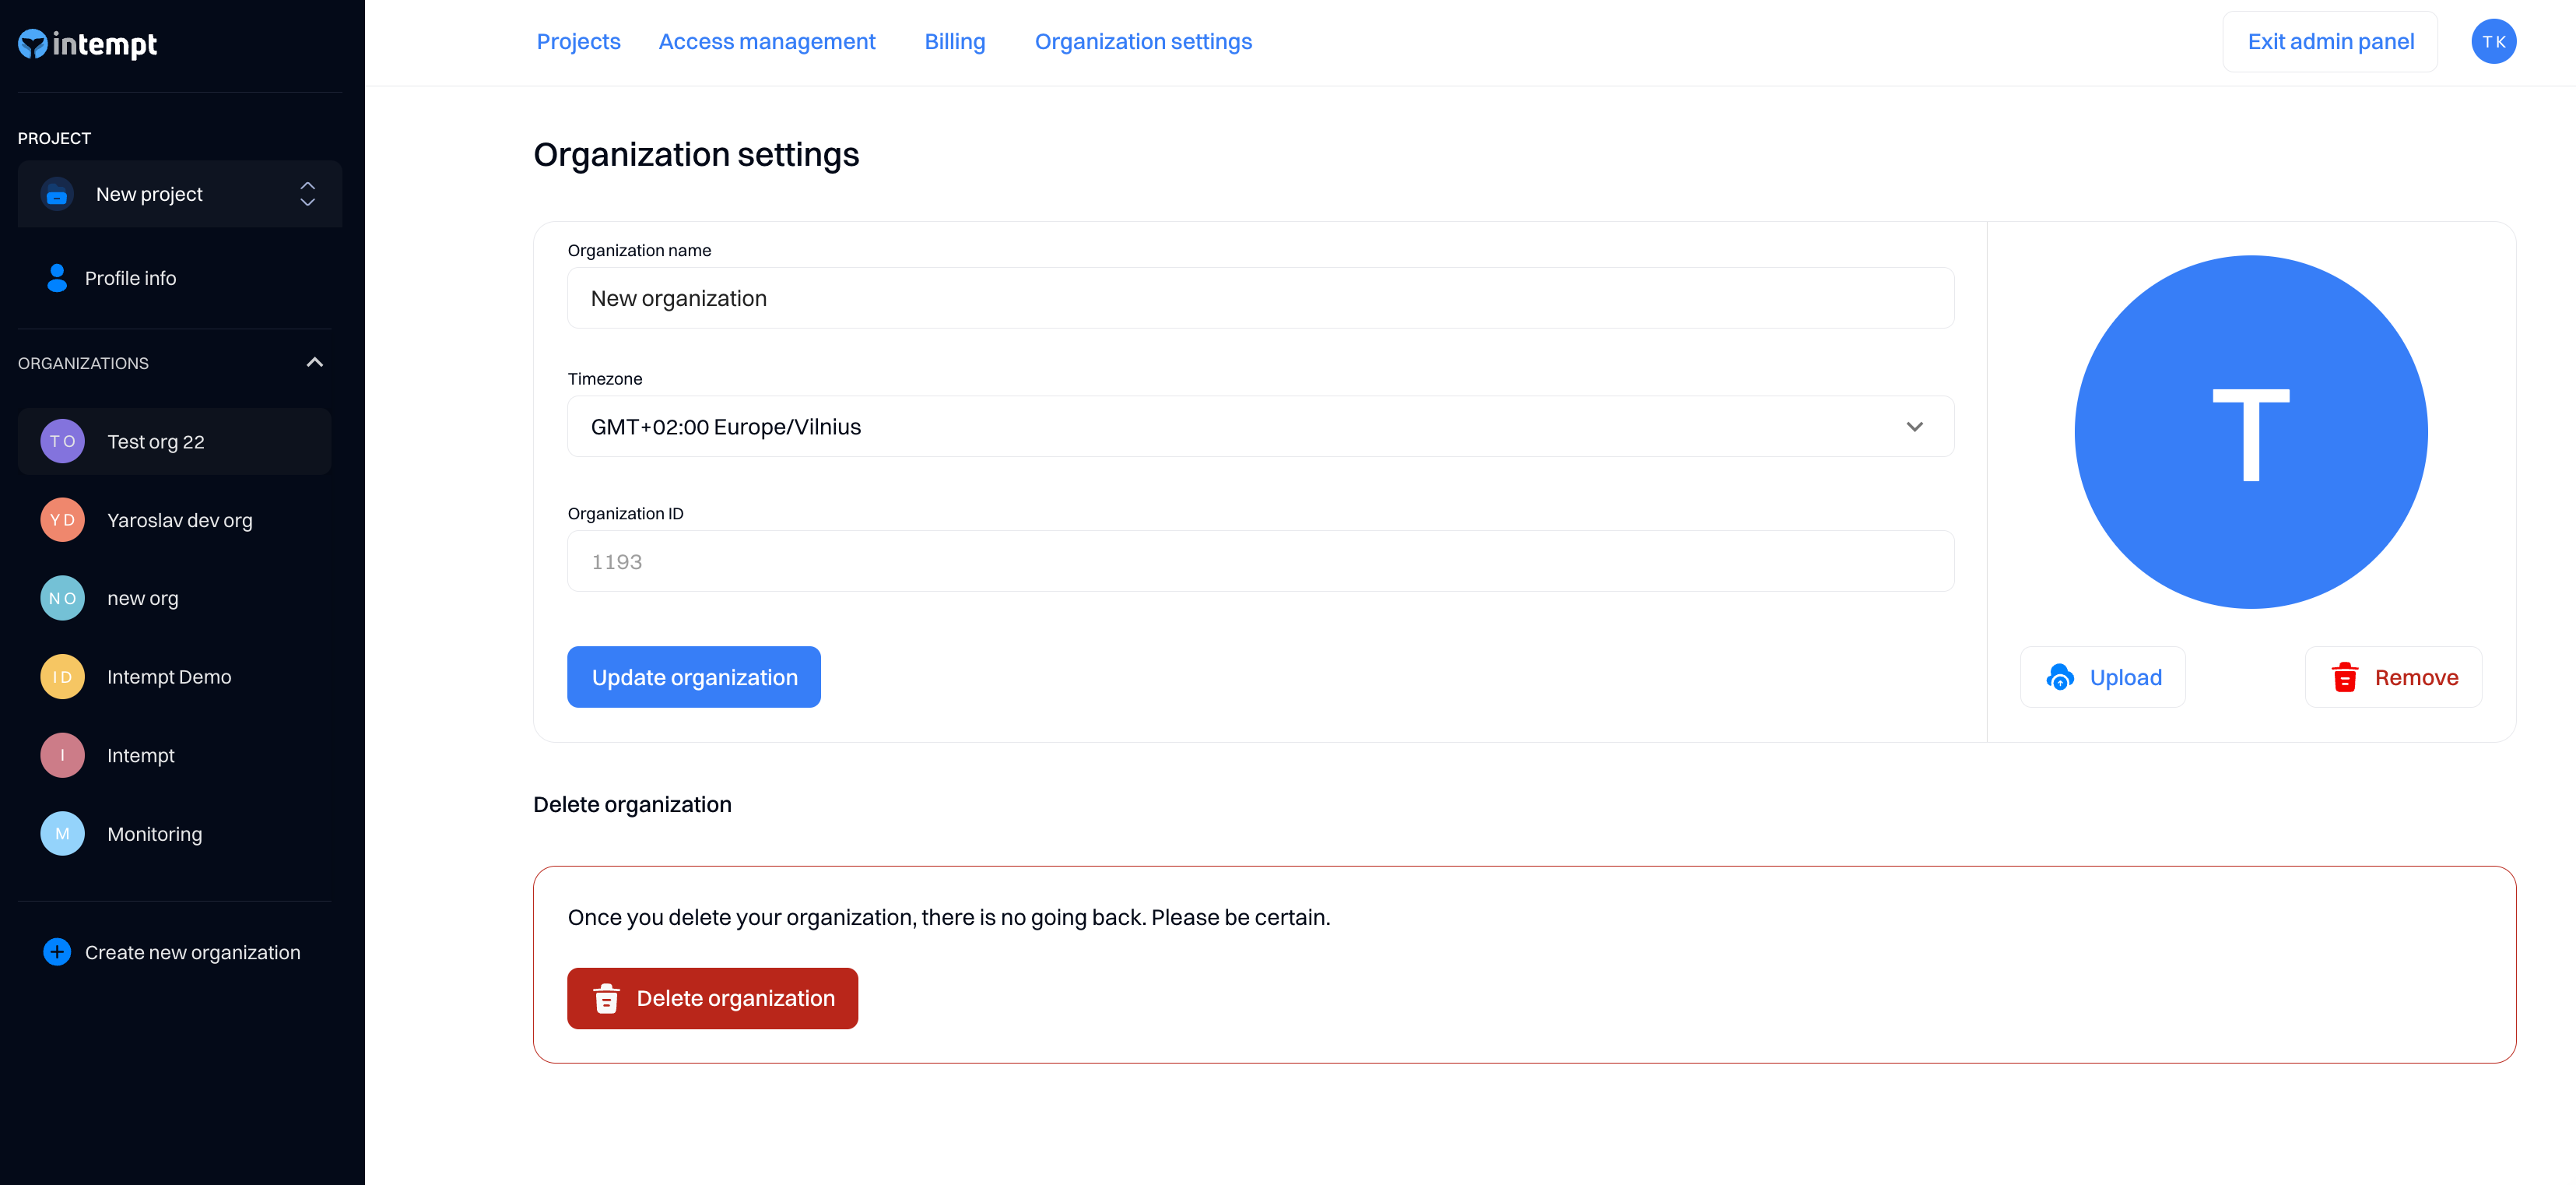Click the Test org 22 avatar

[62, 441]
